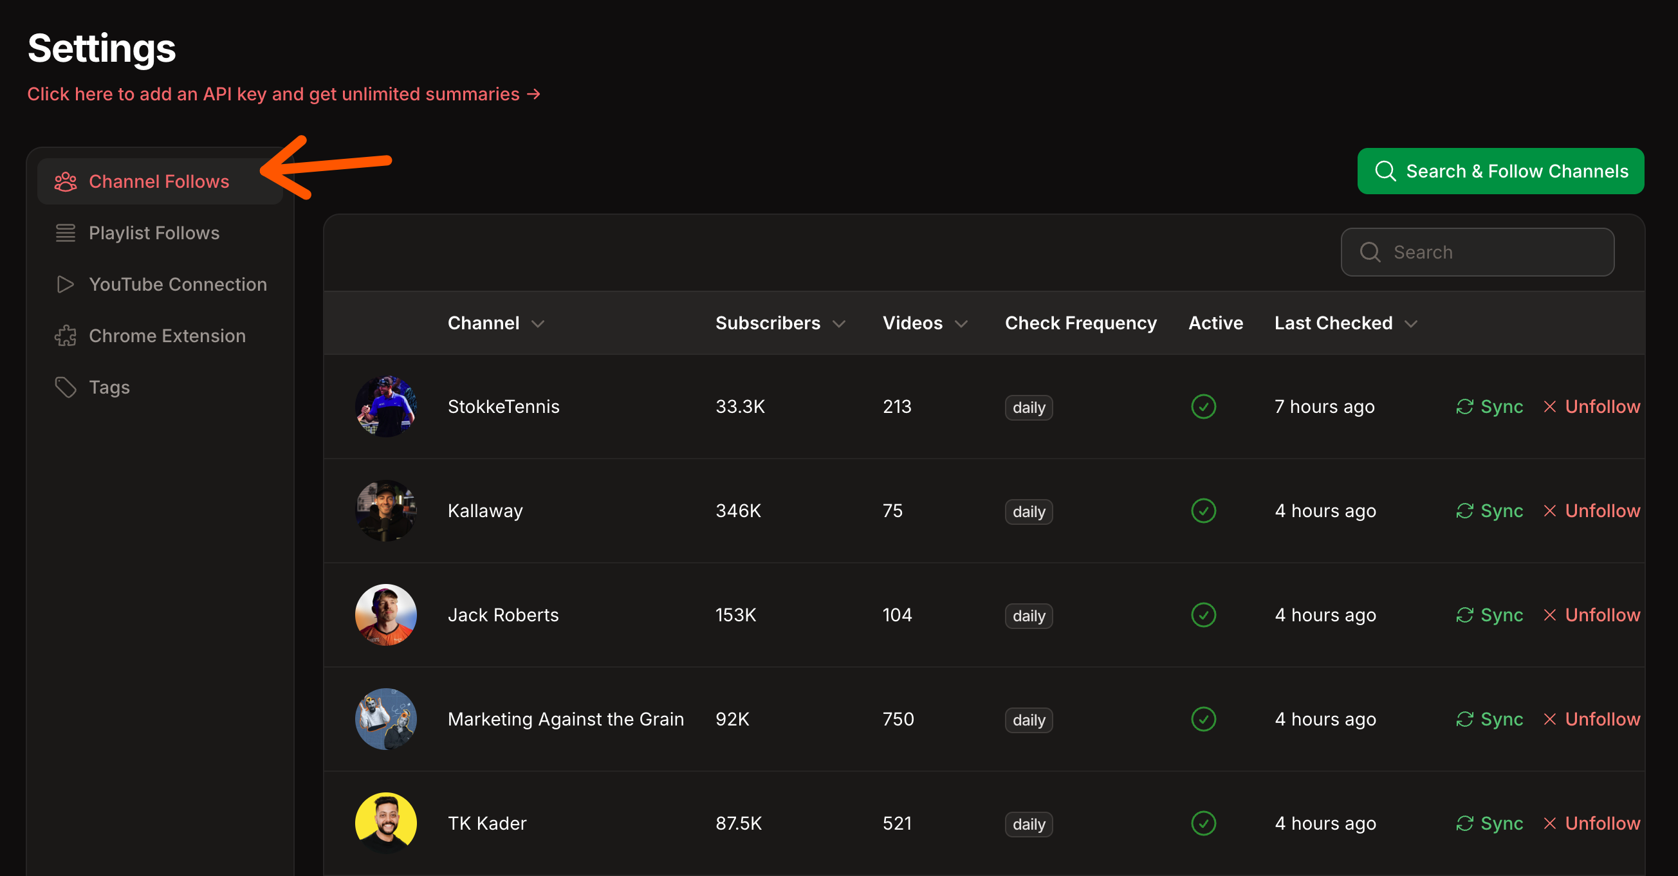Viewport: 1678px width, 876px height.
Task: Click the YouTube Connection play icon
Action: 65,285
